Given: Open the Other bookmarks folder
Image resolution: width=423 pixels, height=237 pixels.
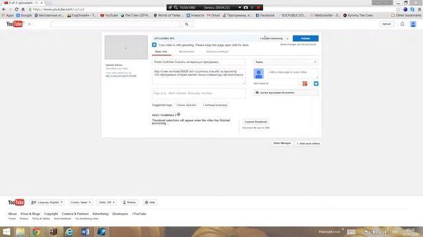Looking at the screenshot, I should (x=406, y=15).
